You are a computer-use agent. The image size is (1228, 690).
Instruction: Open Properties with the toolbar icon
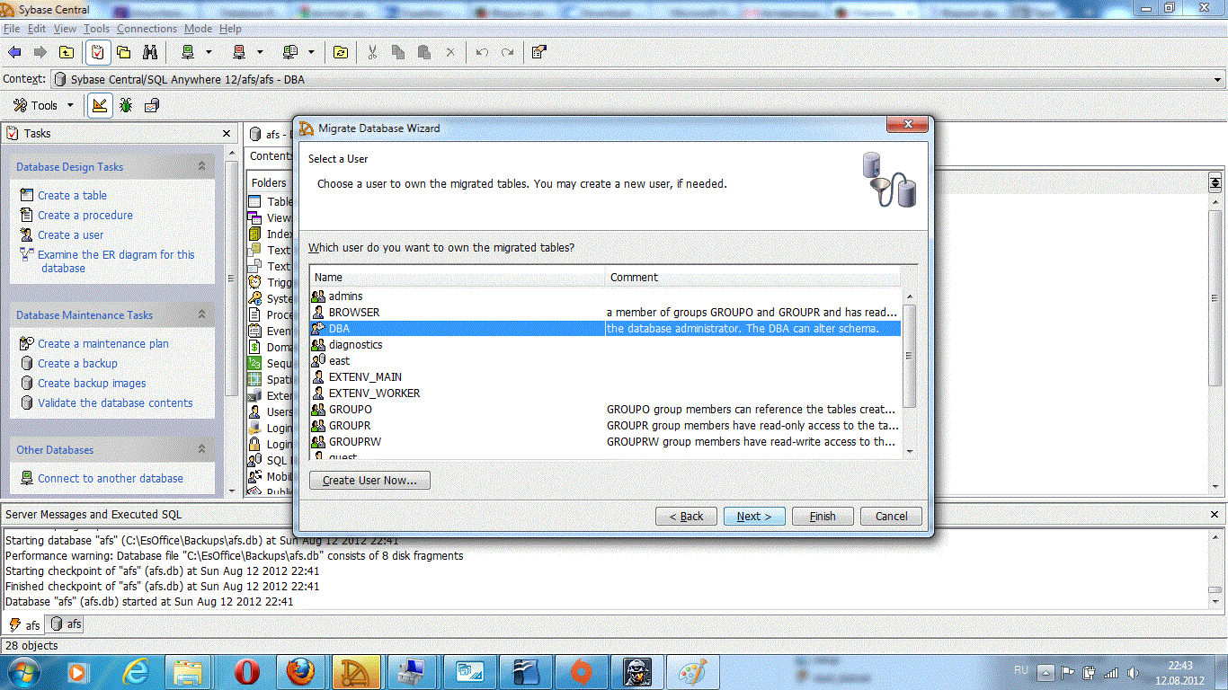click(538, 52)
